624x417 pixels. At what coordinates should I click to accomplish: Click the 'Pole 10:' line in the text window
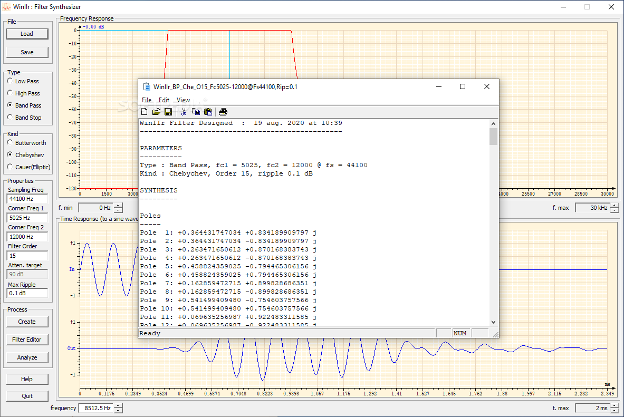pyautogui.click(x=228, y=308)
